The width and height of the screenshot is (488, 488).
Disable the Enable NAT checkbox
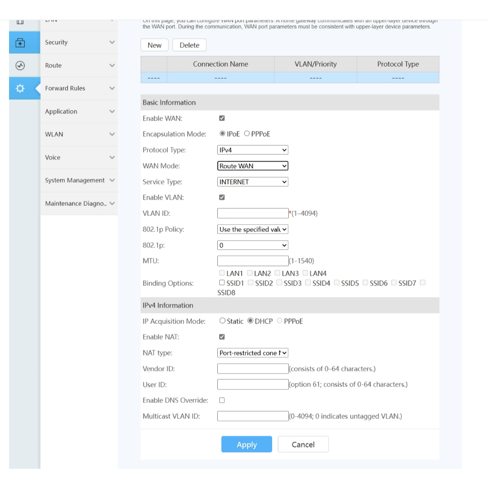[222, 337]
